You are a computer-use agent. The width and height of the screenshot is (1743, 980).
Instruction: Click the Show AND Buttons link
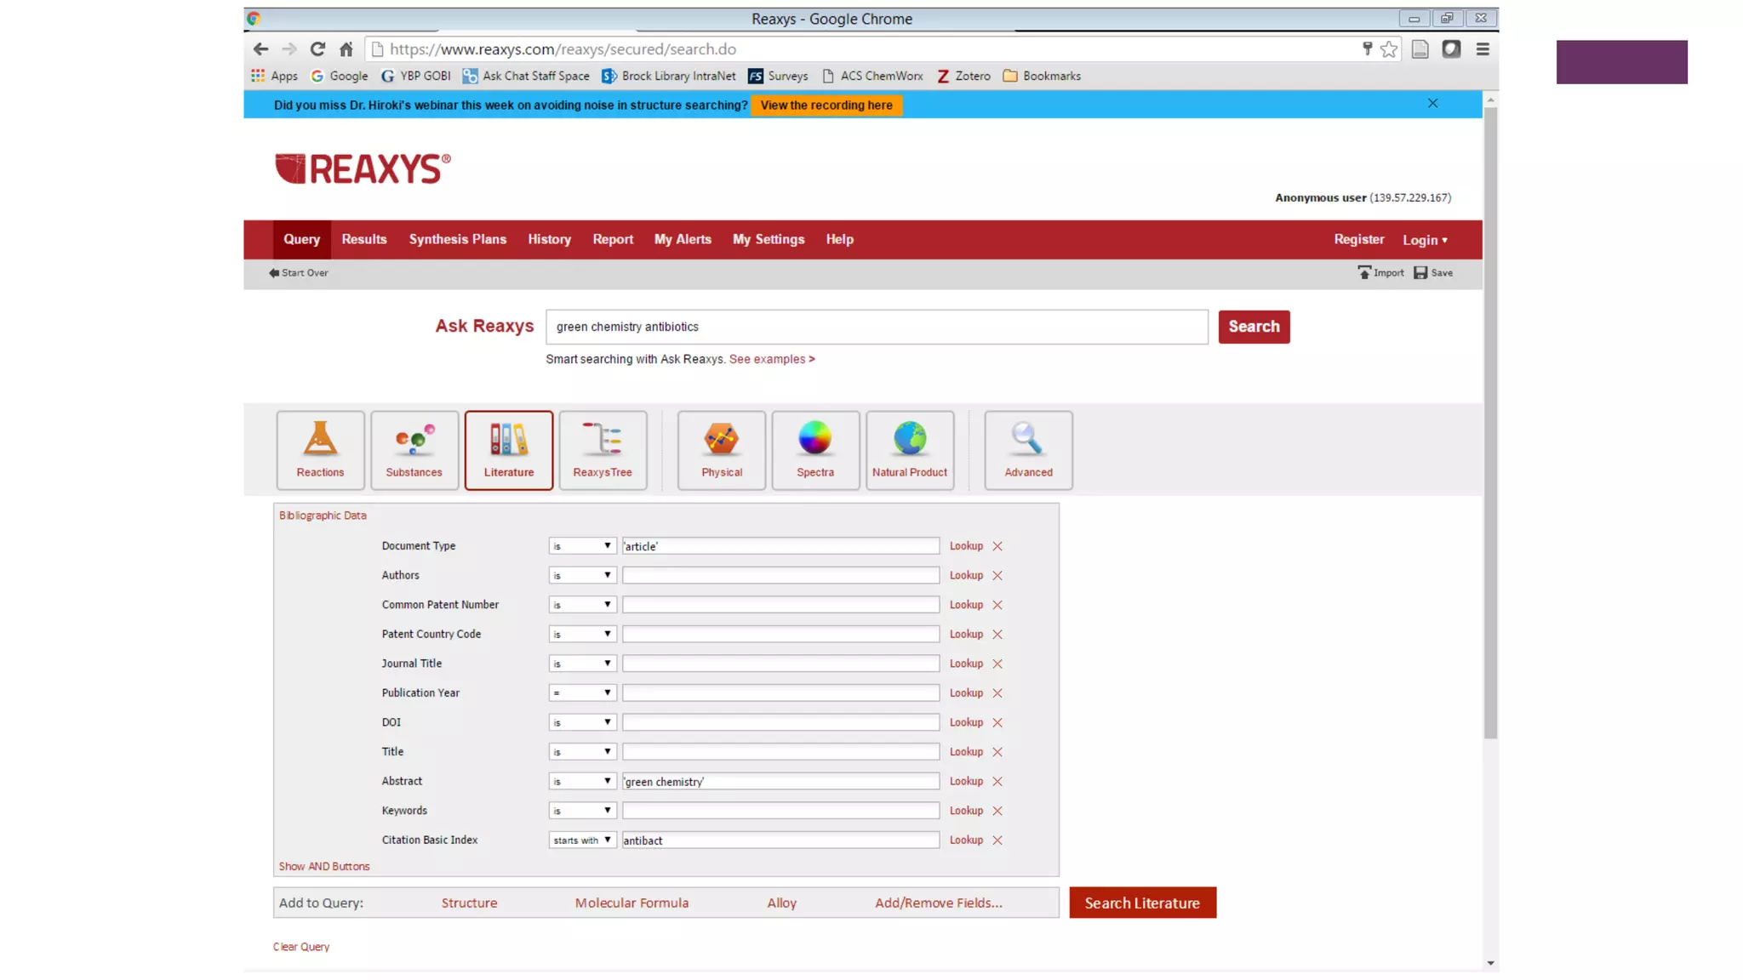324,866
